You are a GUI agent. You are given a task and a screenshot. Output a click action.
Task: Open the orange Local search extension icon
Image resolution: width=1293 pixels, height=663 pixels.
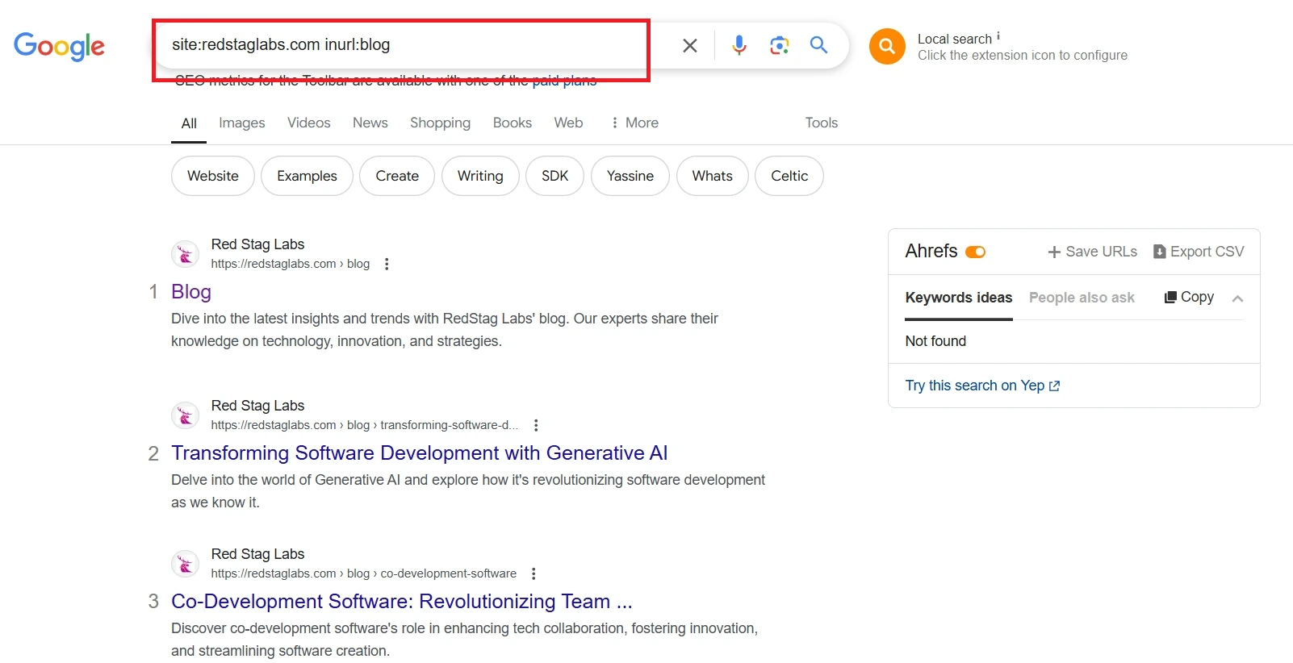coord(886,47)
